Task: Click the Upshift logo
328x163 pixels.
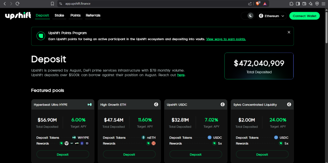Action: [18, 16]
